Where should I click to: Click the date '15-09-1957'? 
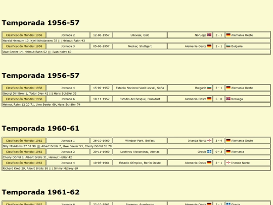coord(101,88)
